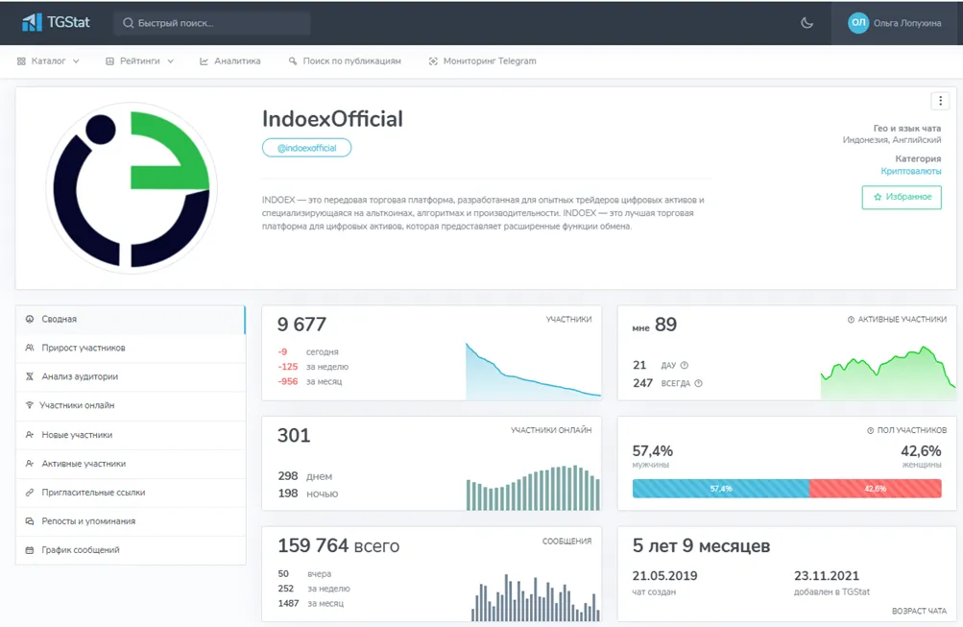Click the participants decline chart

point(533,372)
